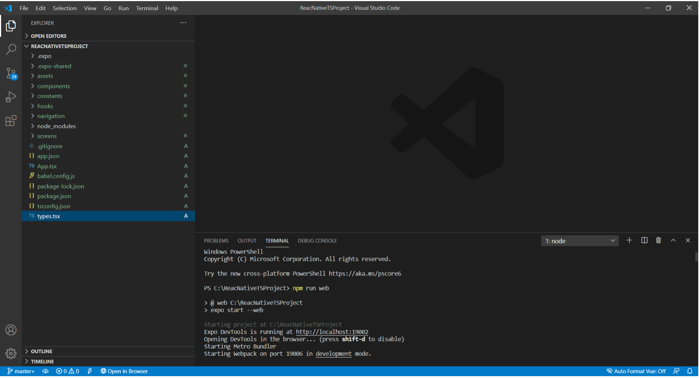Click the localhost:19002 link in terminal

(332, 332)
